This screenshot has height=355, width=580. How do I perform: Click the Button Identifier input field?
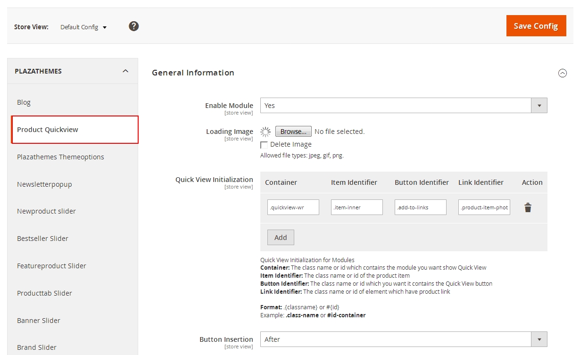pos(420,207)
